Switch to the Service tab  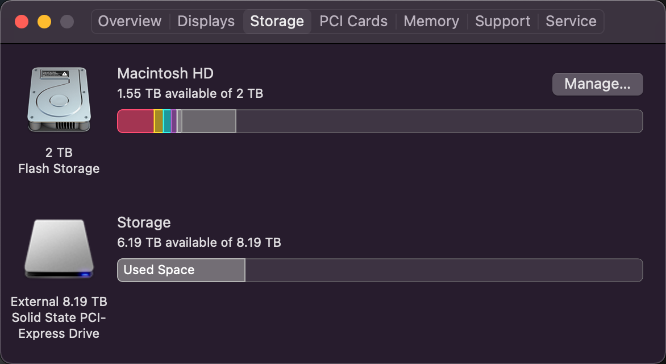[571, 22]
